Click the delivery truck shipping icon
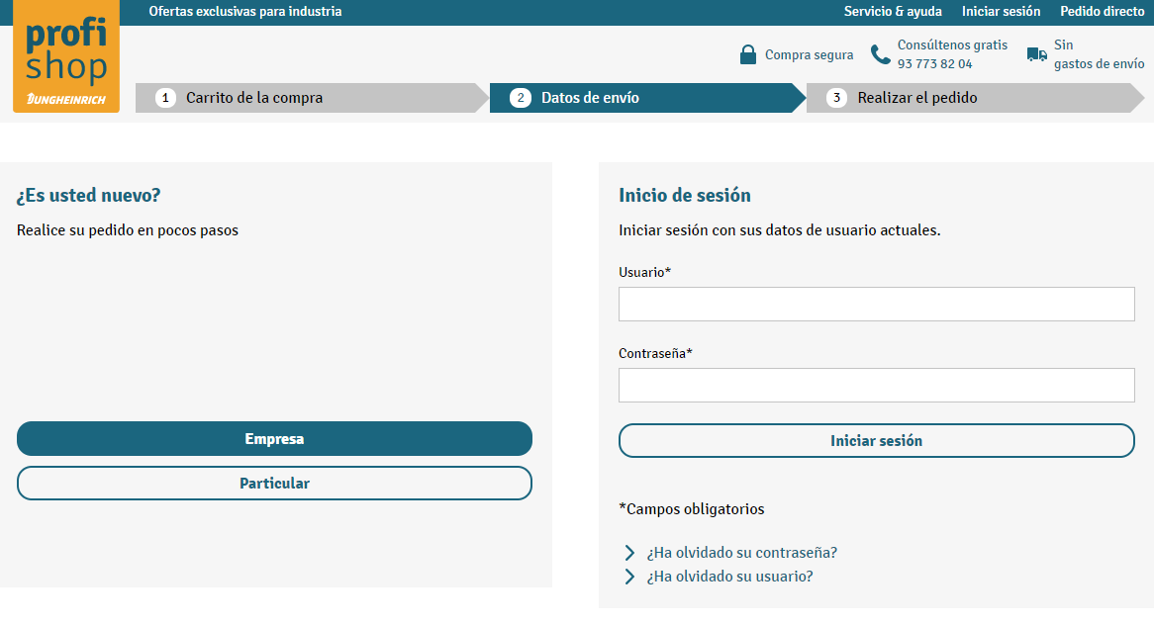The image size is (1154, 625). pos(1037,54)
